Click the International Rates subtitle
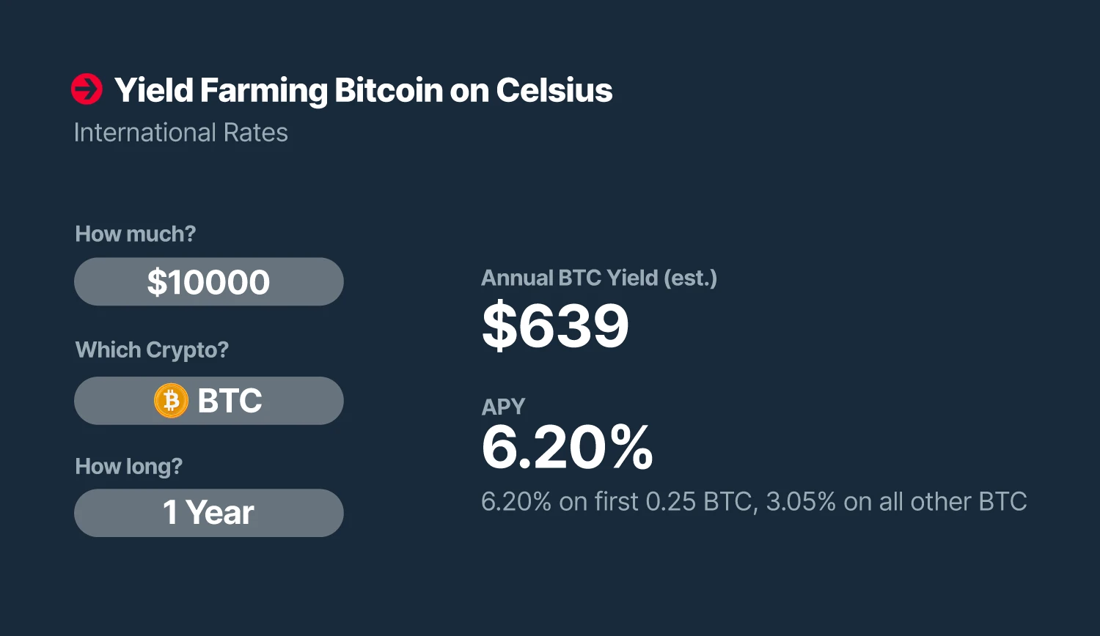Screen dimensions: 1100x636 click(x=180, y=133)
